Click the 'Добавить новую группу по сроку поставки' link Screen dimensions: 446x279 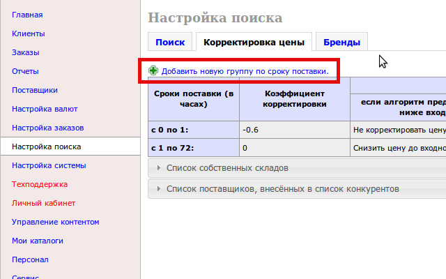245,71
